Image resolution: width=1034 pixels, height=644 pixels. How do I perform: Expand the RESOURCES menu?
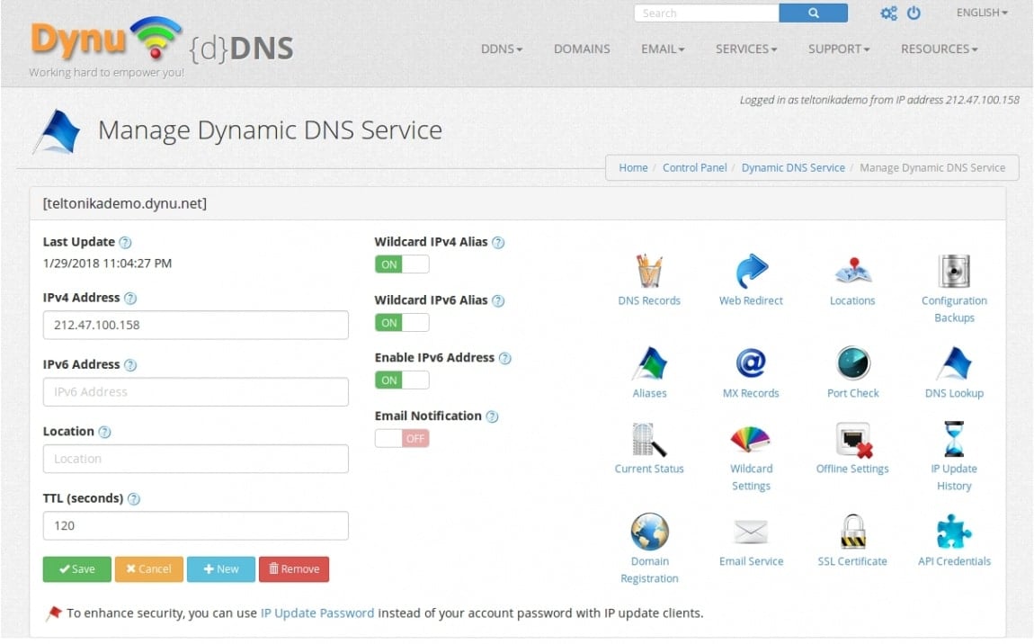pos(939,49)
